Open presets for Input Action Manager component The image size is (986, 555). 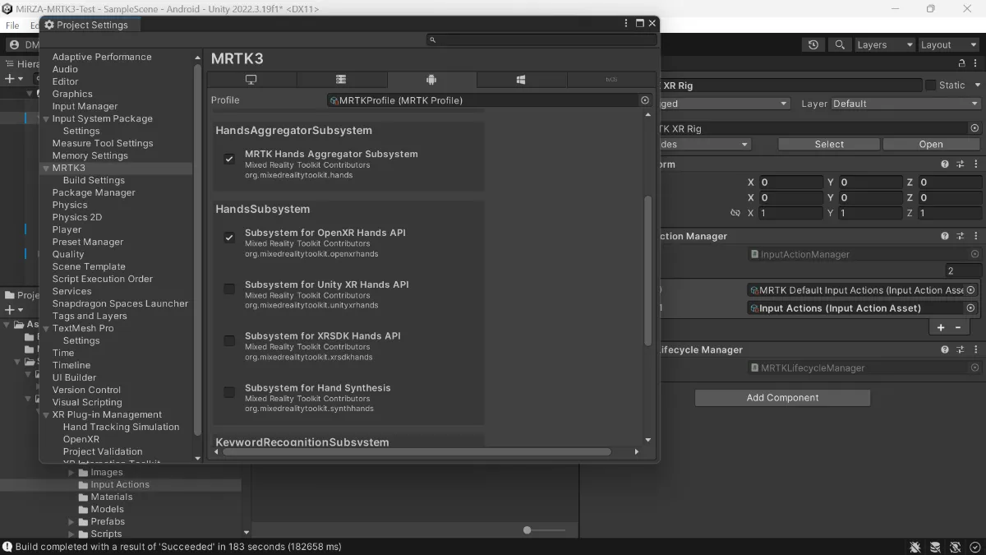click(960, 237)
